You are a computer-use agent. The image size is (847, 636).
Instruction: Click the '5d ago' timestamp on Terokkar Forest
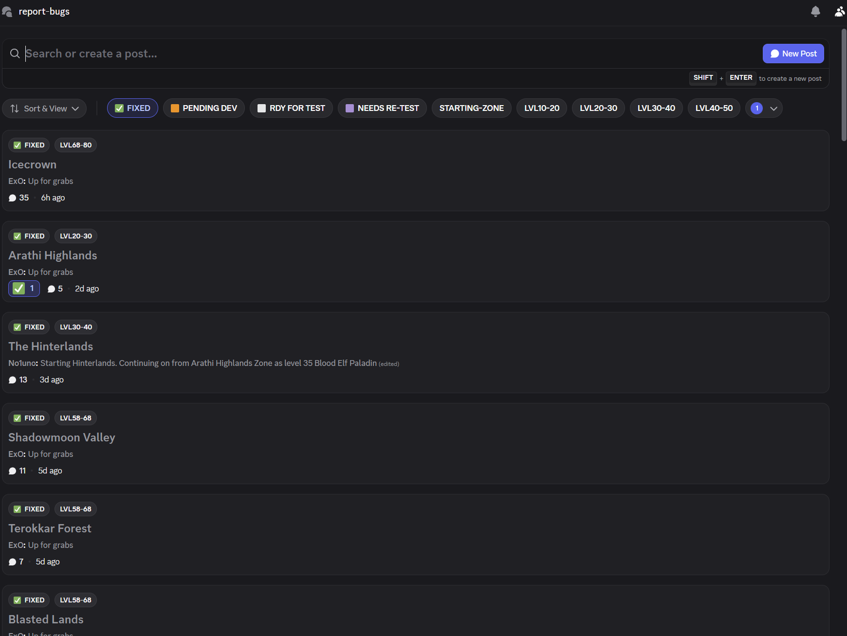coord(48,562)
